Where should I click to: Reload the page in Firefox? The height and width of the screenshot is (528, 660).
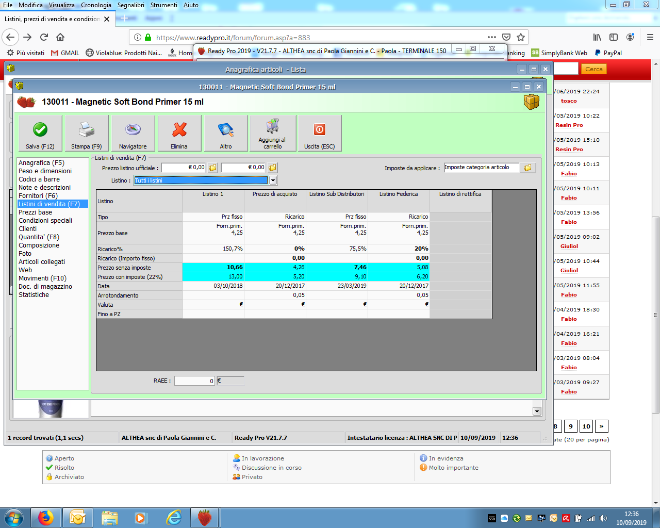click(x=44, y=37)
